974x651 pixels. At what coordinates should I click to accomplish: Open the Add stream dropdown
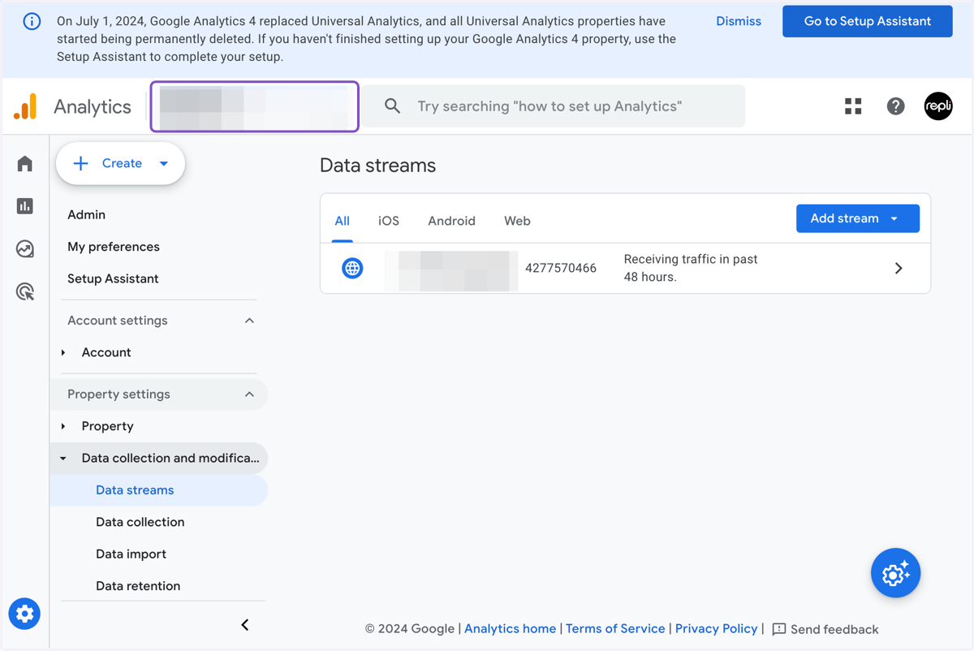coord(858,218)
